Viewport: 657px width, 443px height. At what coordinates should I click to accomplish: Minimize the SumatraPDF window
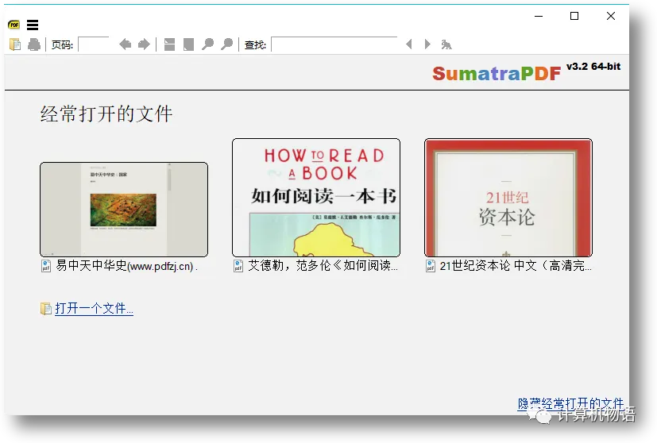coord(539,17)
